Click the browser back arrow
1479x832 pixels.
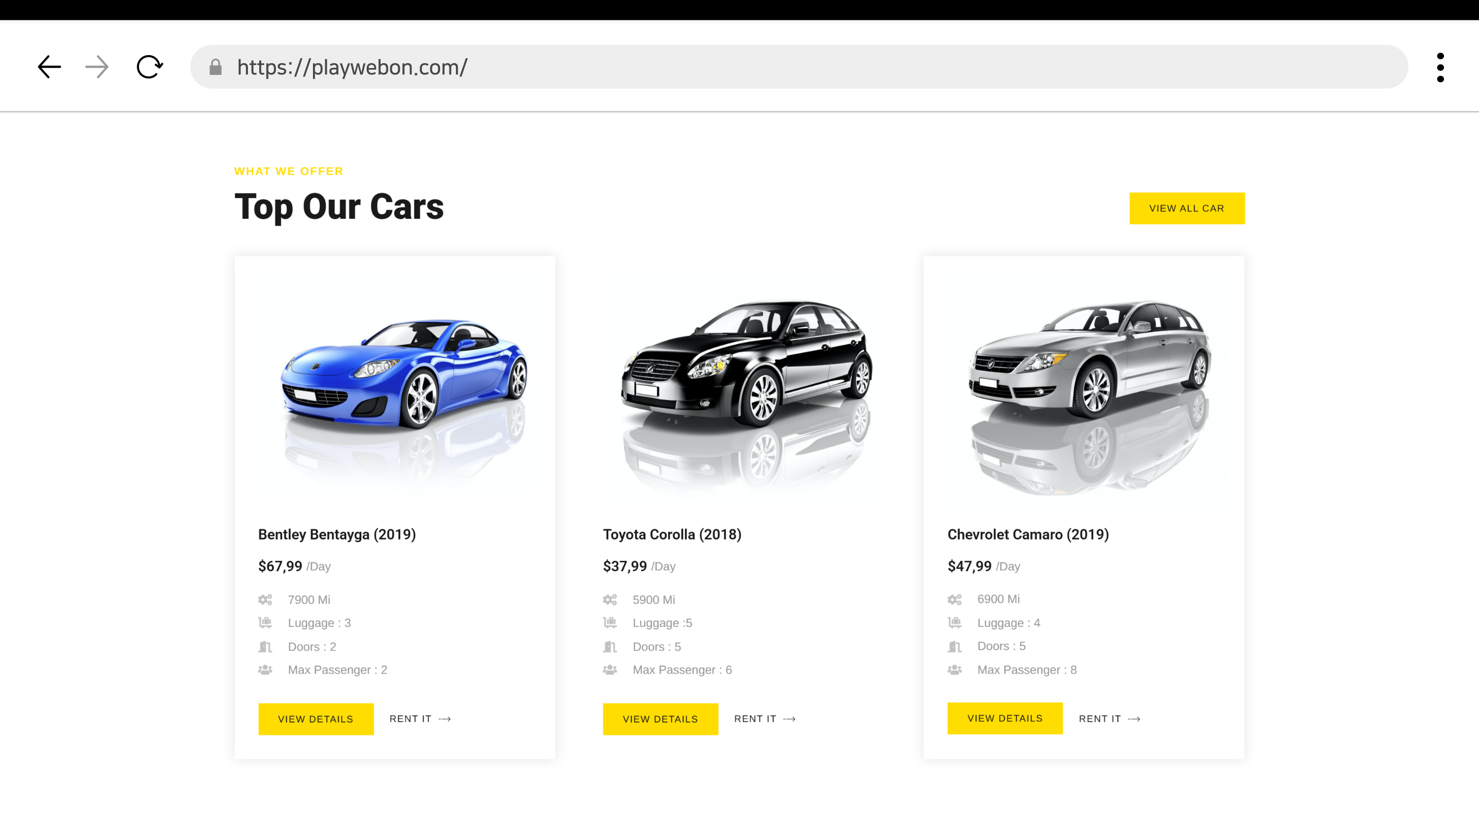tap(49, 67)
